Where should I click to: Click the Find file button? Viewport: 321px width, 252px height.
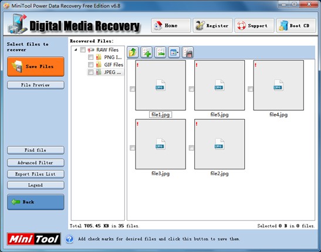pyautogui.click(x=36, y=150)
